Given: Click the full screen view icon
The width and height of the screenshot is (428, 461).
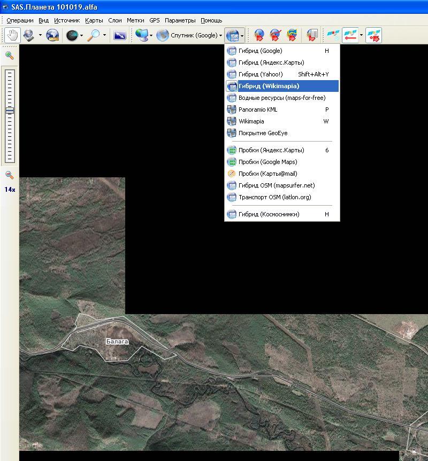Looking at the screenshot, I should coord(120,35).
